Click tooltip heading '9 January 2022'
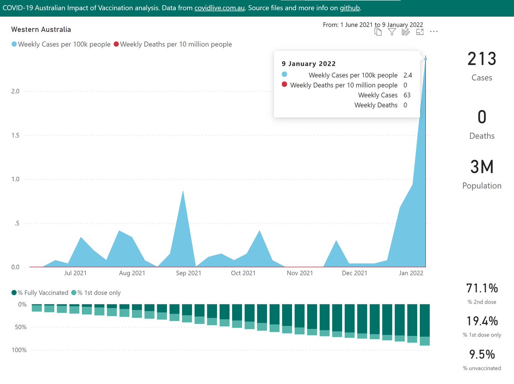The image size is (514, 384). [309, 64]
